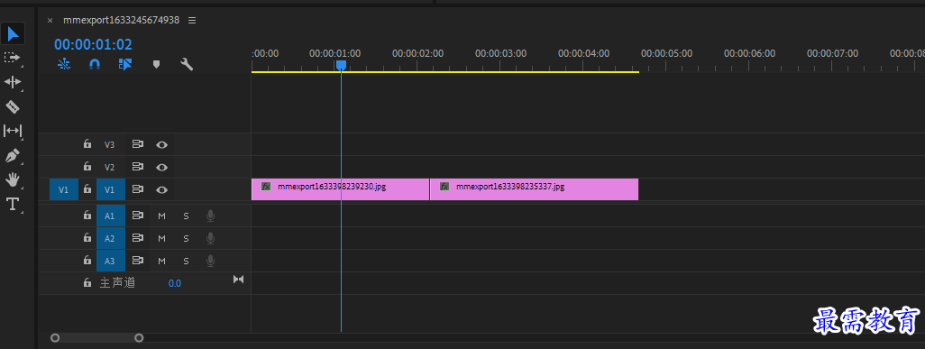Viewport: 925px width, 349px height.
Task: Click the right zoom scrollbar handle
Action: click(139, 338)
